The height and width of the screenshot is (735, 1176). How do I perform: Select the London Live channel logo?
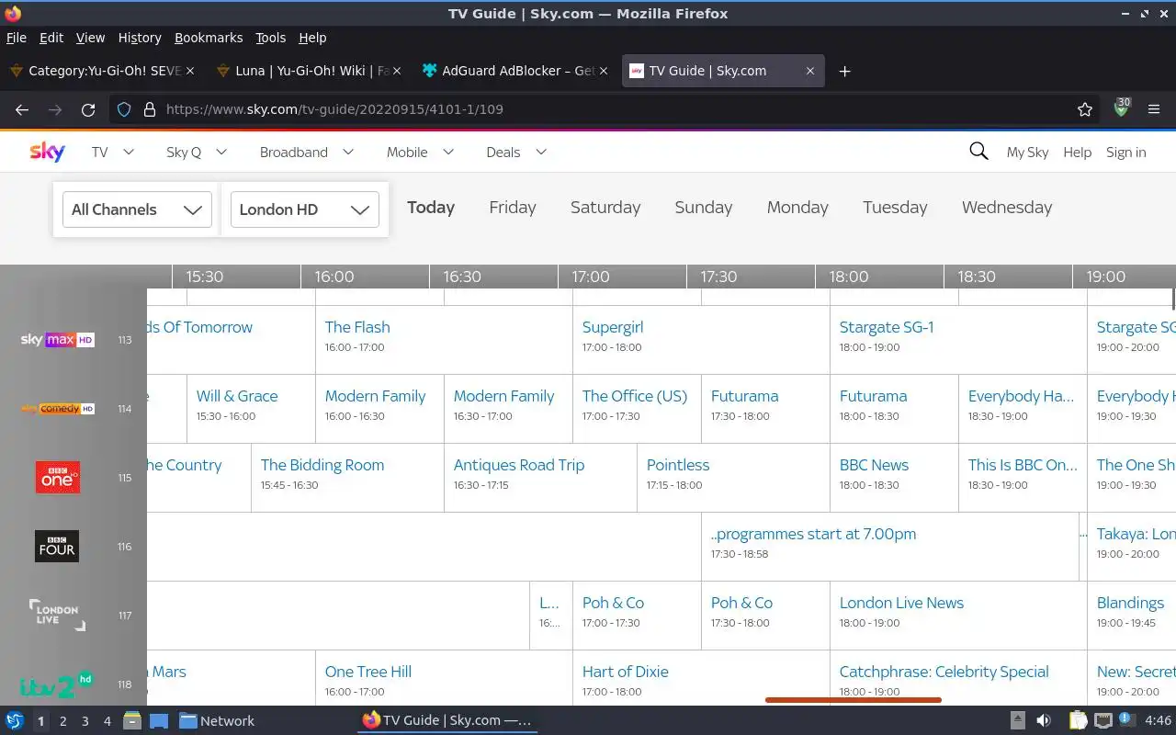coord(57,615)
